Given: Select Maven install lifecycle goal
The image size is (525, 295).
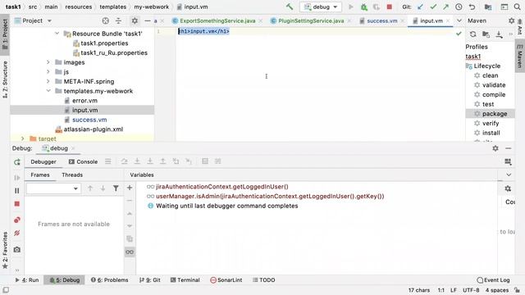Looking at the screenshot, I should [491, 133].
